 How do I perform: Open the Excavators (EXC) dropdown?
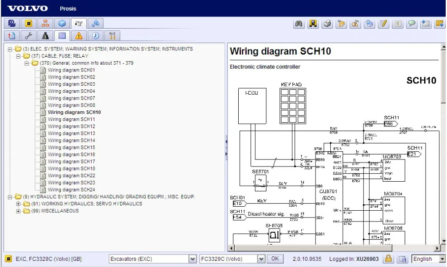tap(193, 259)
